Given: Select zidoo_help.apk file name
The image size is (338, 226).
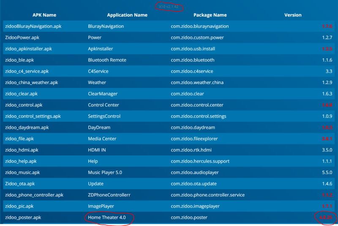Looking at the screenshot, I should point(21,161).
